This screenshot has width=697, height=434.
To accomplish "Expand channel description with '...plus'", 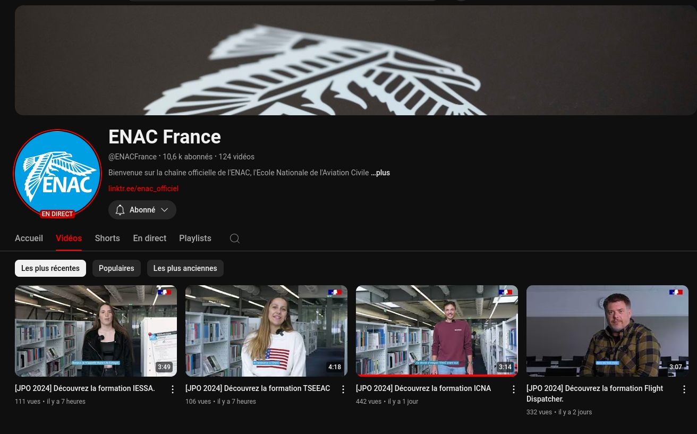I will 380,173.
